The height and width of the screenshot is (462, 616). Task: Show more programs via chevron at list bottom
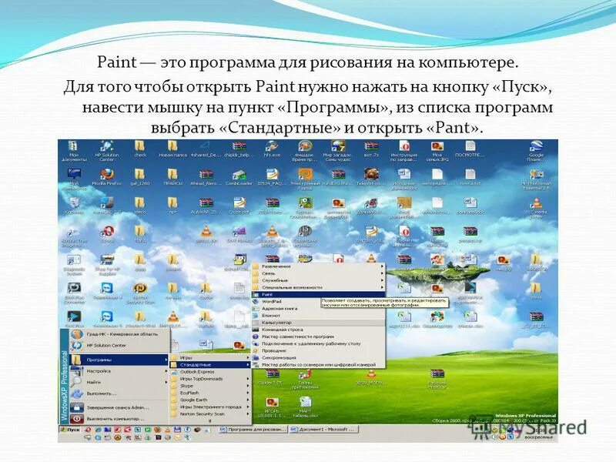[x=210, y=420]
